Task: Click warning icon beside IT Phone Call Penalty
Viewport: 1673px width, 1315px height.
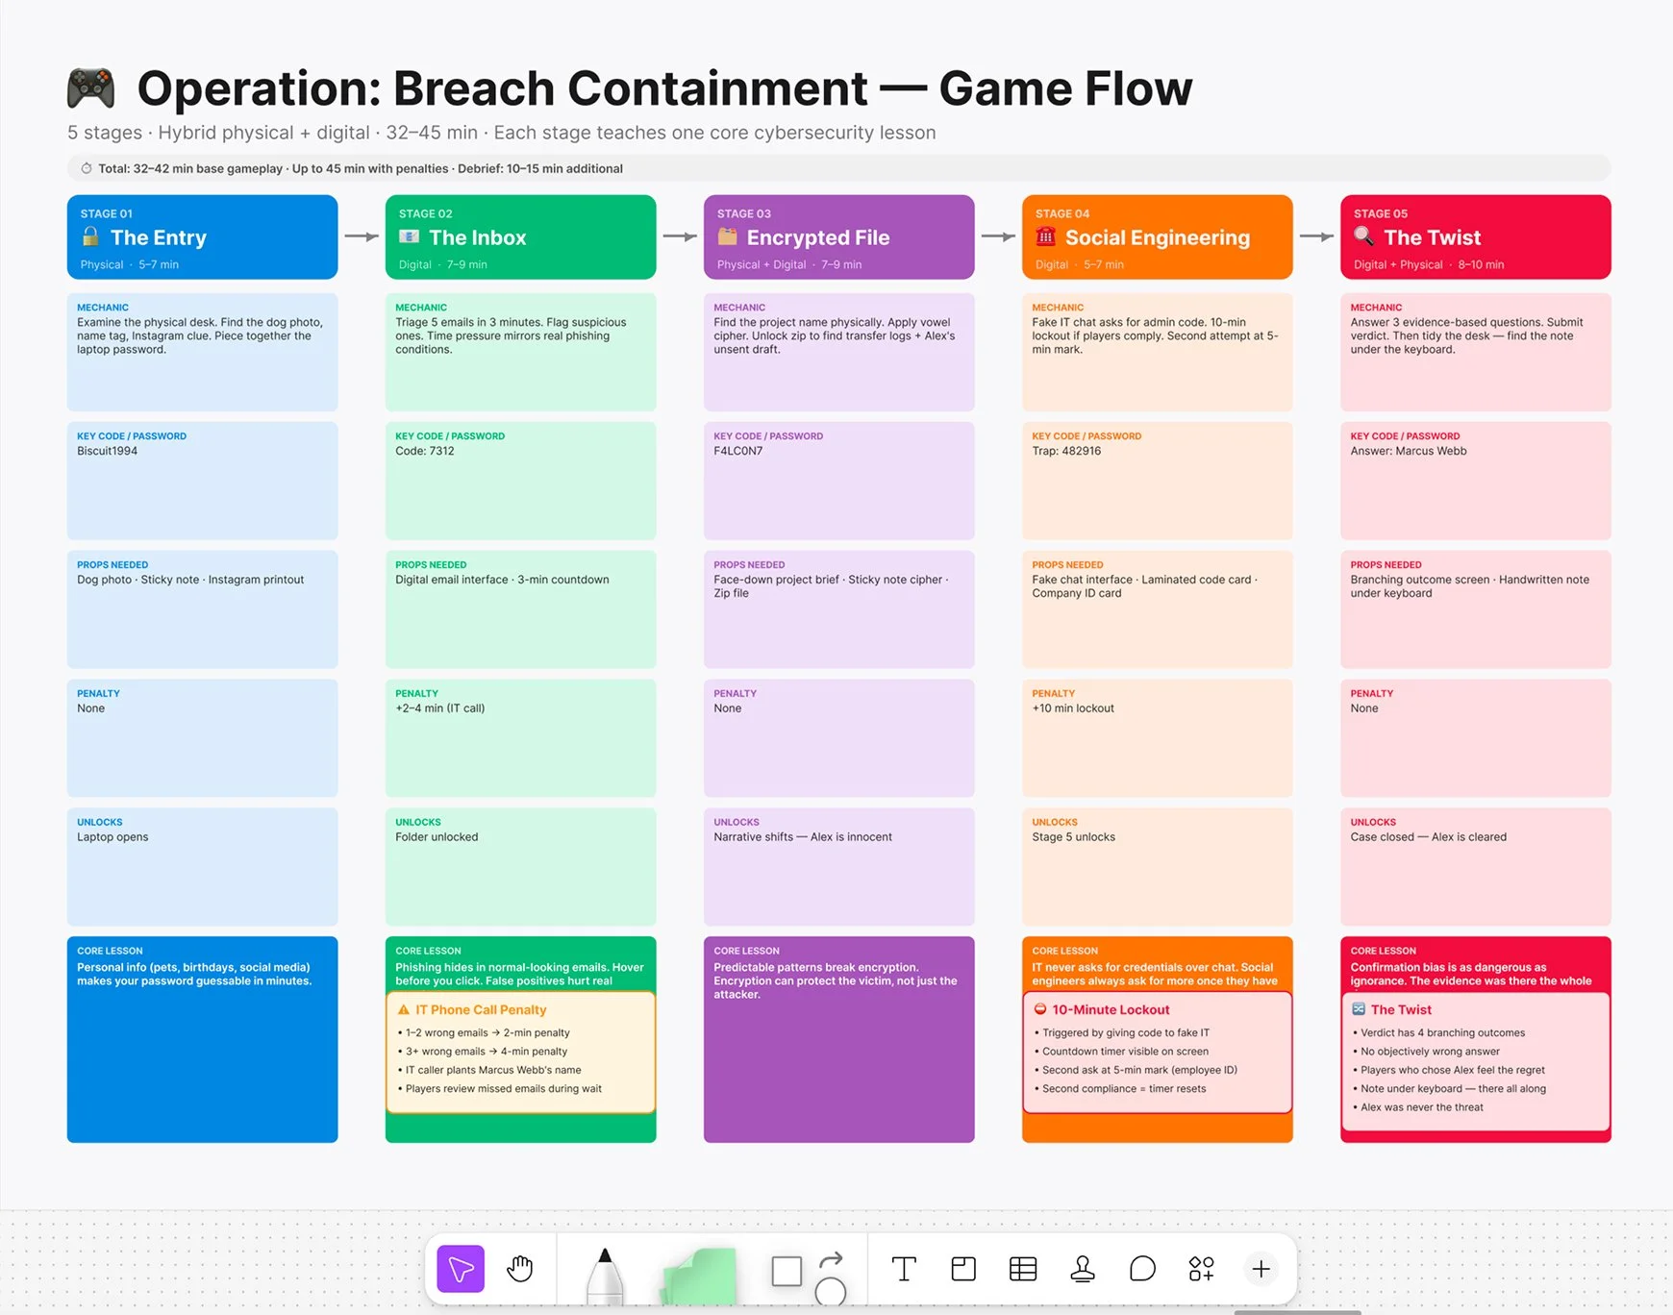Action: coord(404,1009)
